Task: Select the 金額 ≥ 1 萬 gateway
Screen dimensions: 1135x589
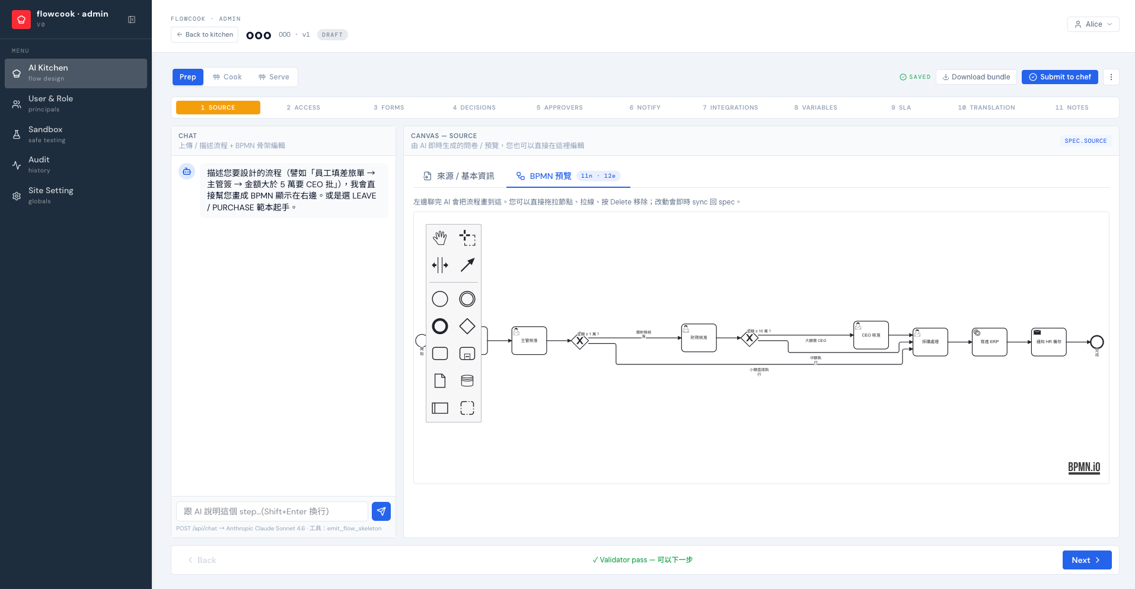Action: pos(580,341)
